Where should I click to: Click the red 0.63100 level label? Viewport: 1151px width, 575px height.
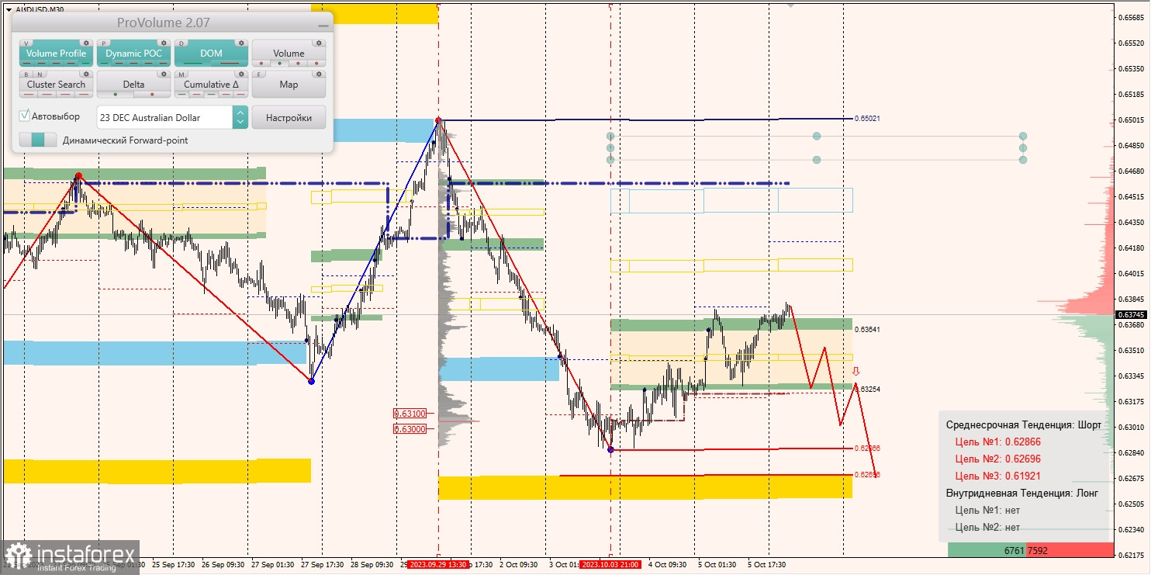[410, 414]
